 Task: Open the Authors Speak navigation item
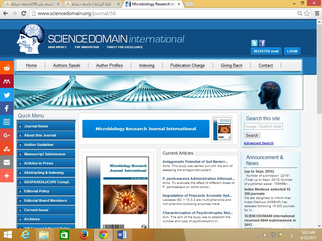tap(67, 65)
